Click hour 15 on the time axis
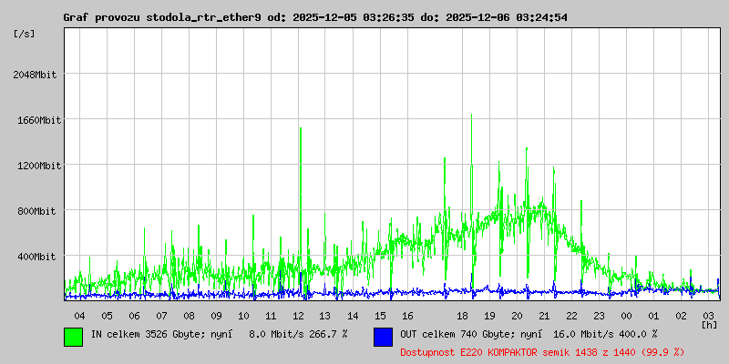 coord(380,315)
